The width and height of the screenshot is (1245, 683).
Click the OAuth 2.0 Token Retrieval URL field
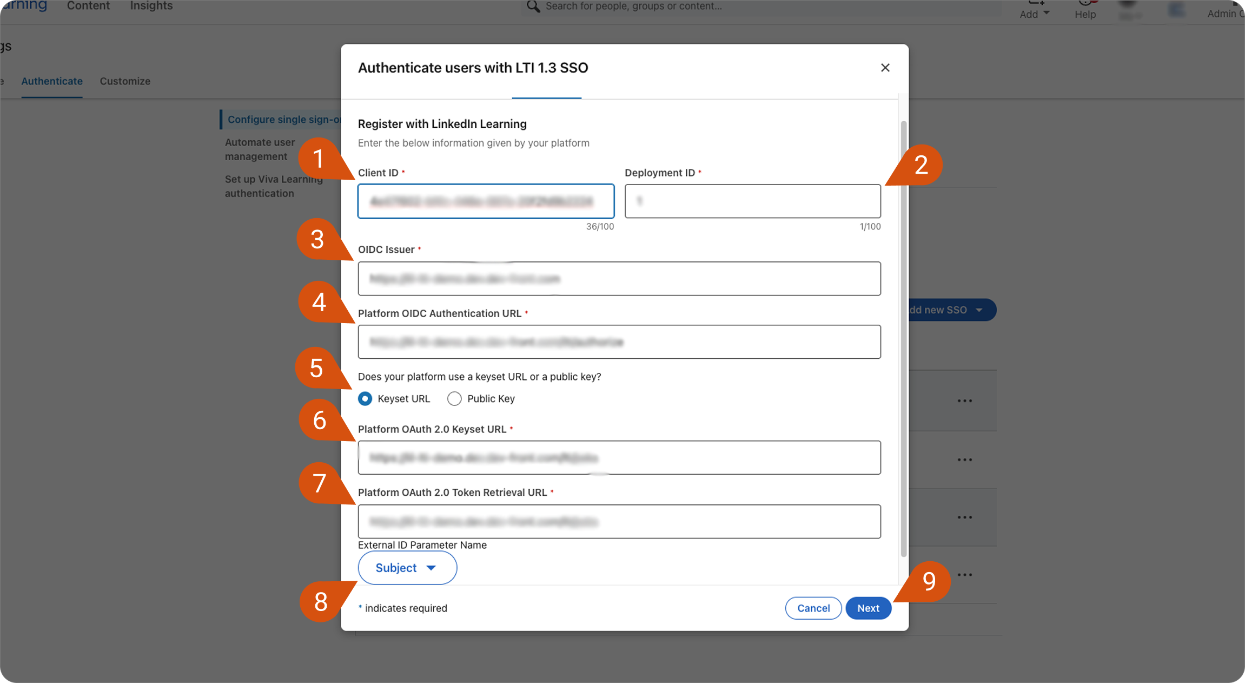click(x=619, y=521)
